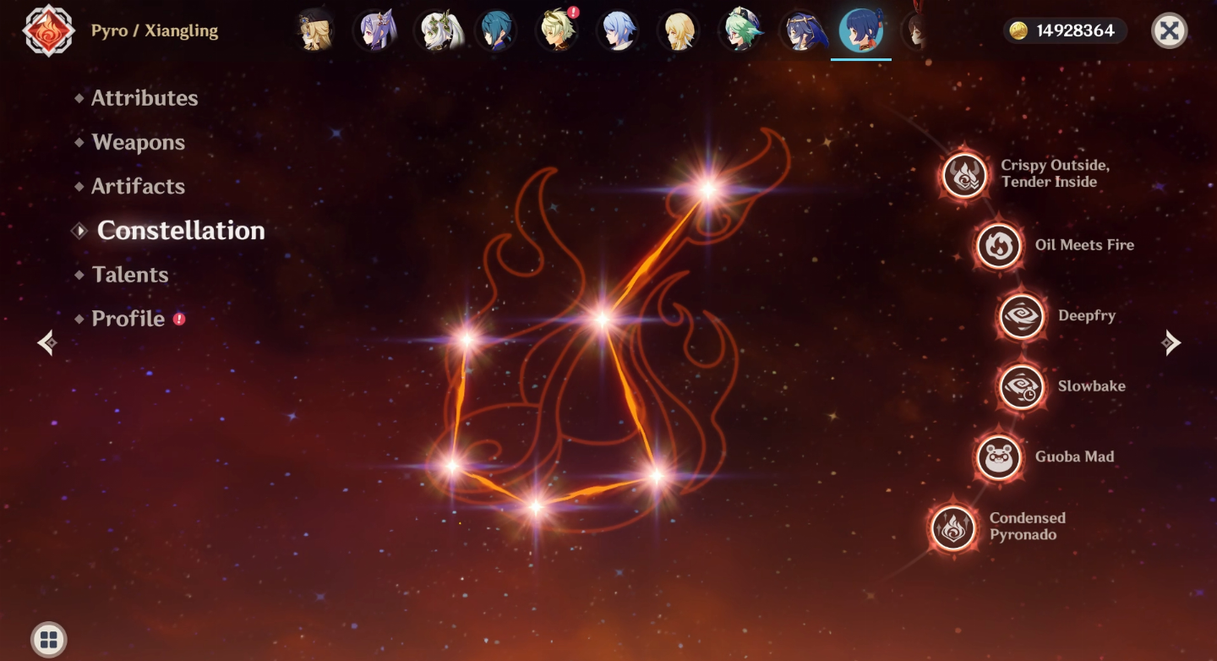Click the Deepfry label text

[1087, 316]
